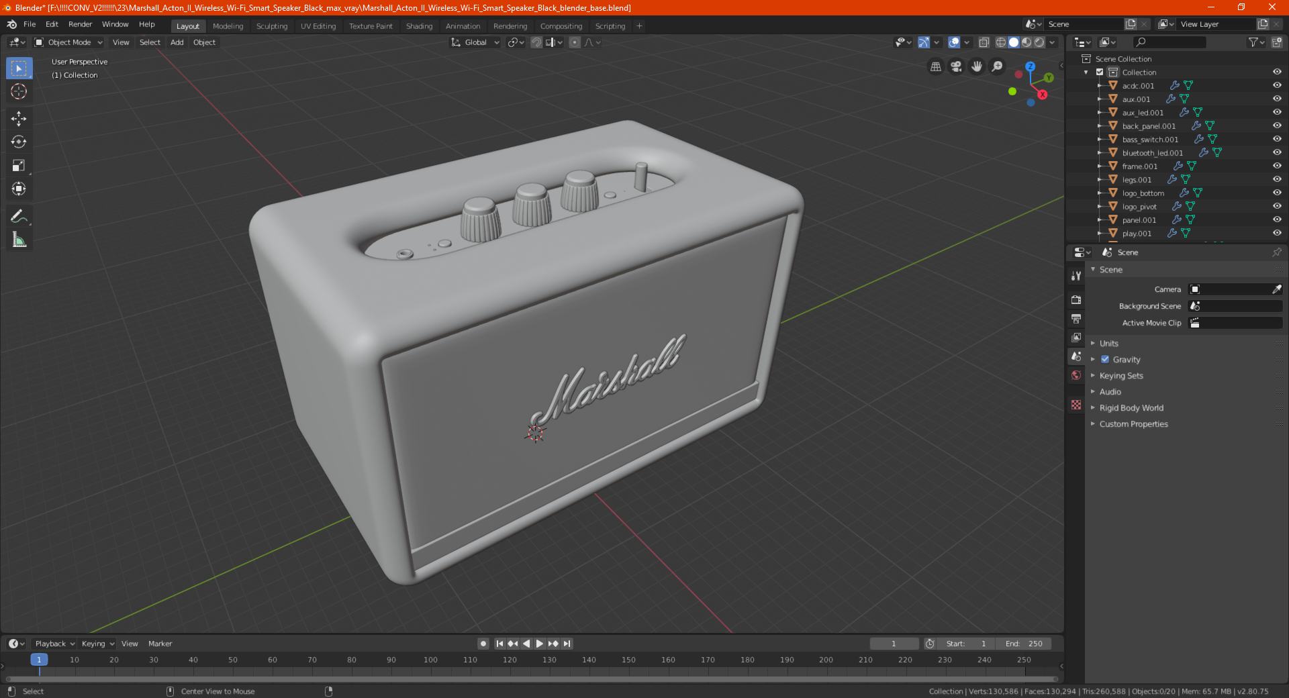Image resolution: width=1289 pixels, height=698 pixels.
Task: Pick the Transform tool
Action: coord(19,189)
